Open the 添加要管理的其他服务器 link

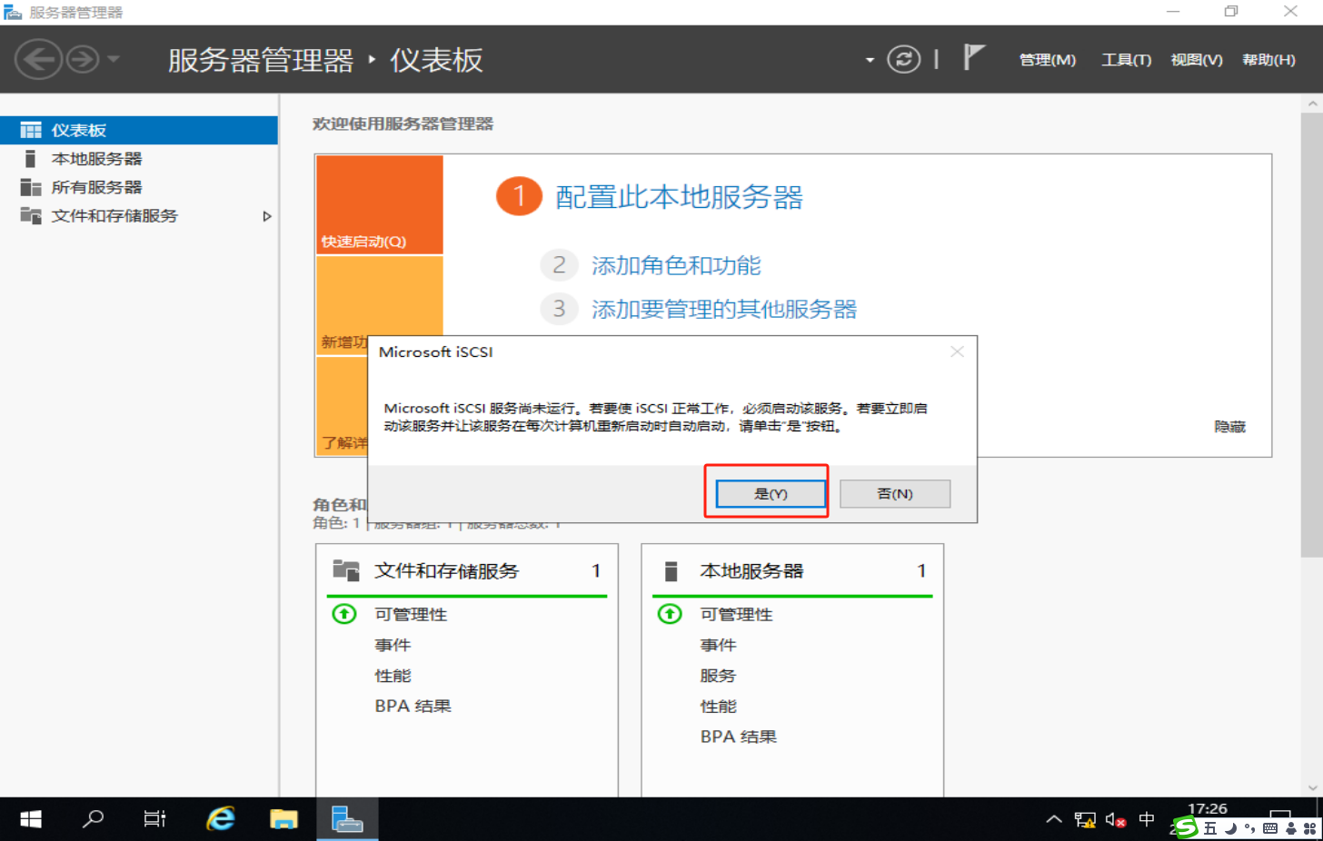pos(724,309)
